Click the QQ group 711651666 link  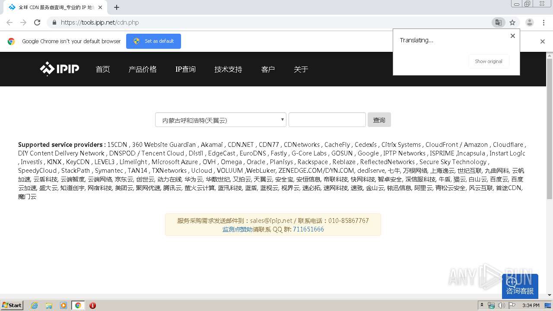point(308,229)
